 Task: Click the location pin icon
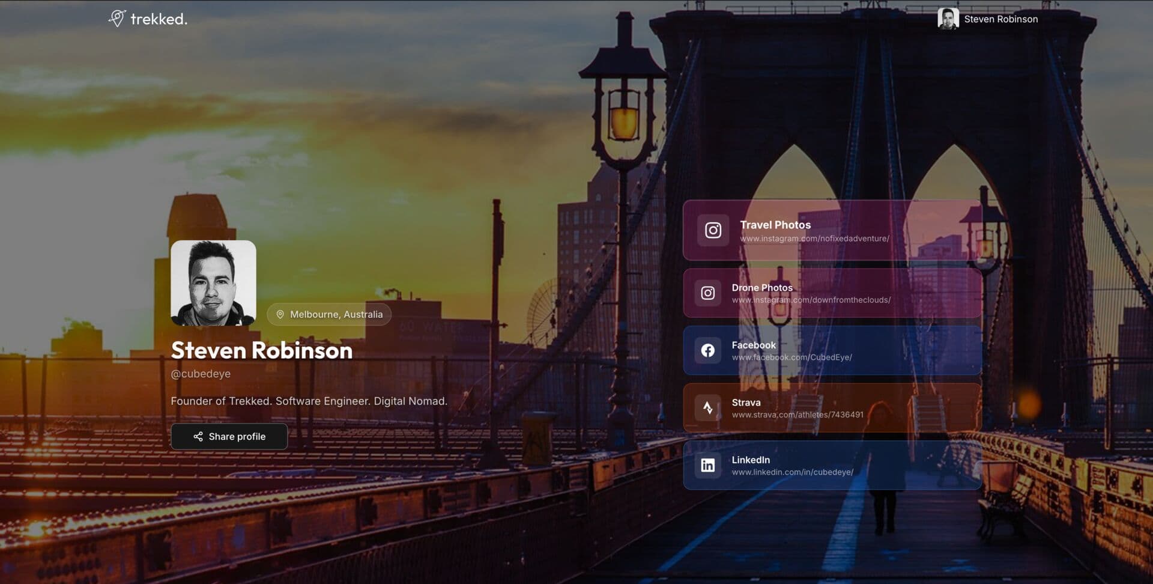(x=280, y=314)
